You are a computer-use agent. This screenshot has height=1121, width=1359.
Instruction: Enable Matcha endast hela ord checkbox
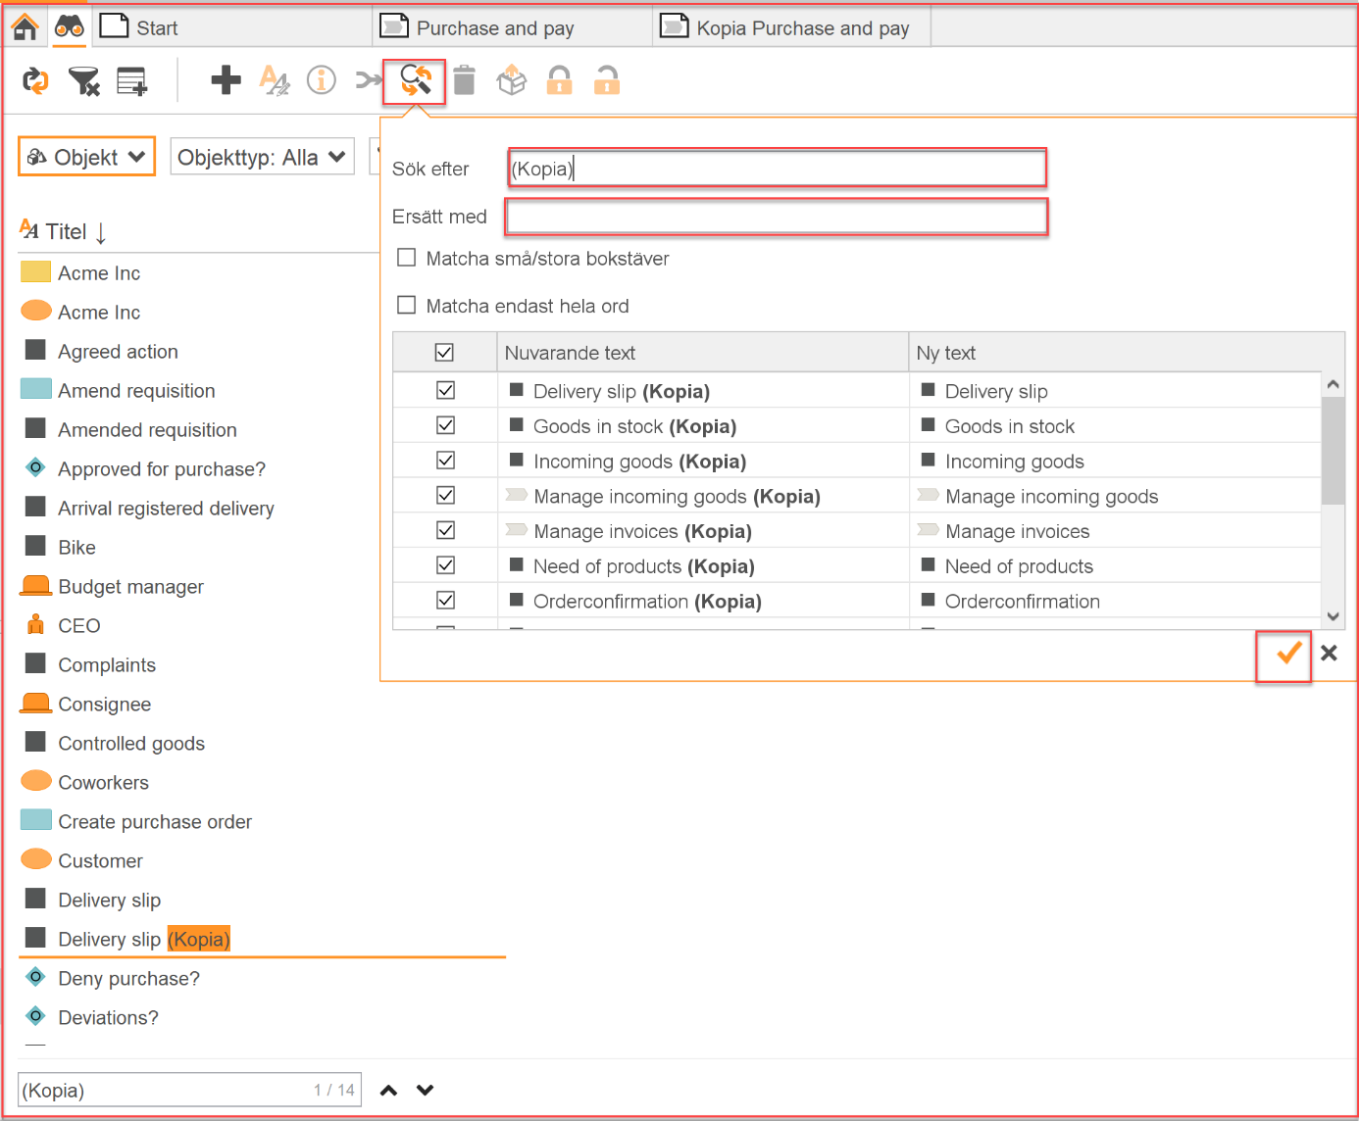click(407, 305)
